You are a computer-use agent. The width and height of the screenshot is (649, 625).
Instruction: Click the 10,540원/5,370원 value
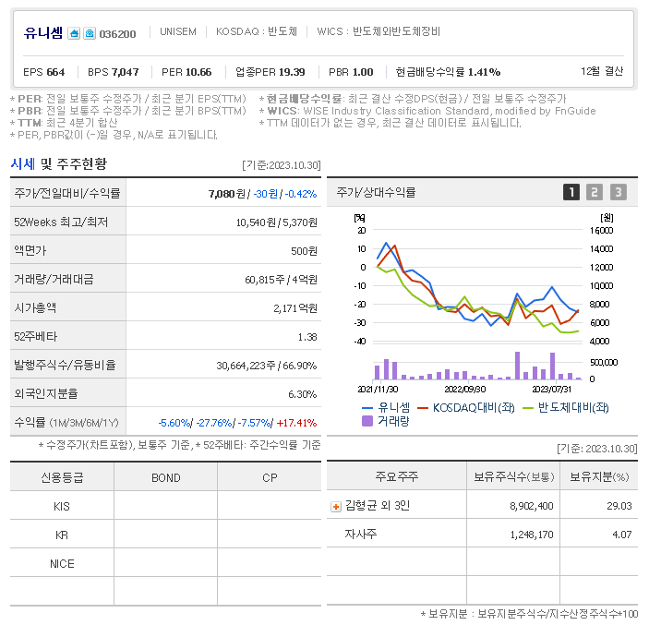point(276,223)
